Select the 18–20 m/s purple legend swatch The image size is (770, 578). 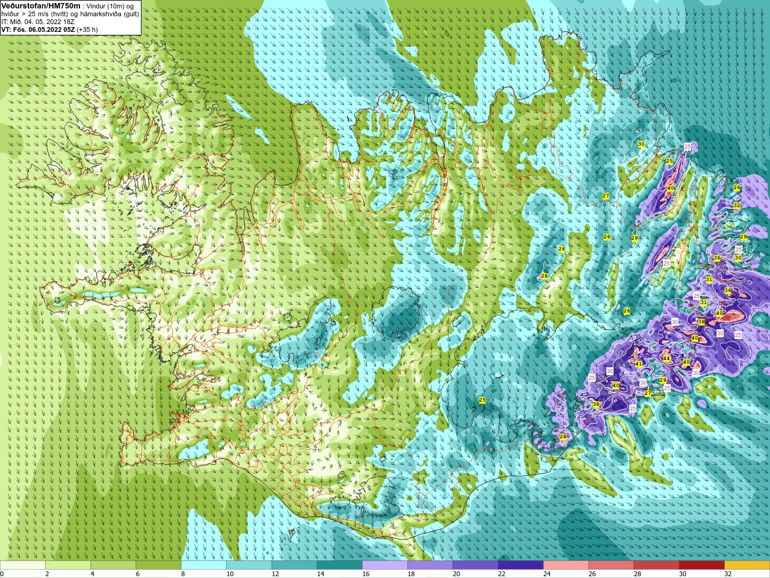[430, 565]
